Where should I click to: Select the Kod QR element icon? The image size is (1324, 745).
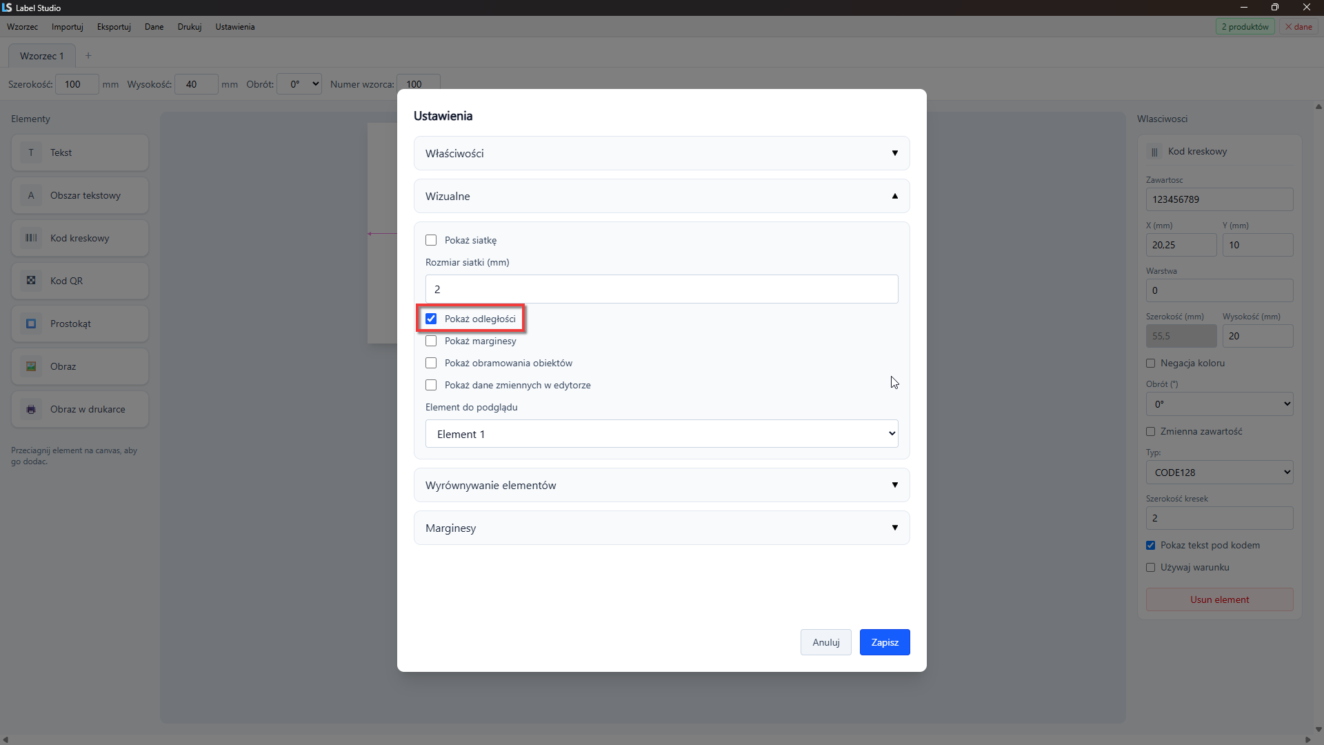tap(31, 281)
